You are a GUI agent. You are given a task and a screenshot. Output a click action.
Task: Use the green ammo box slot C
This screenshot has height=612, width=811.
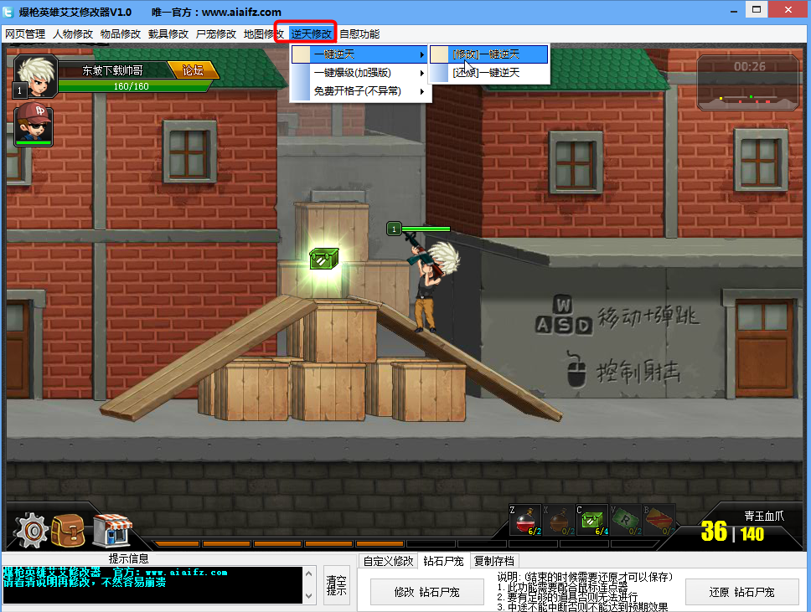[592, 520]
